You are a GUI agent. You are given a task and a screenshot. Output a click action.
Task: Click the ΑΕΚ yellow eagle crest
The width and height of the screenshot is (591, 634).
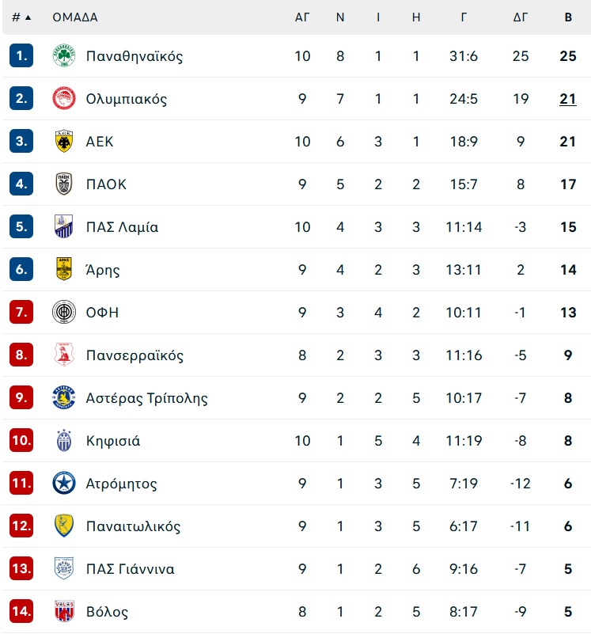tap(64, 141)
